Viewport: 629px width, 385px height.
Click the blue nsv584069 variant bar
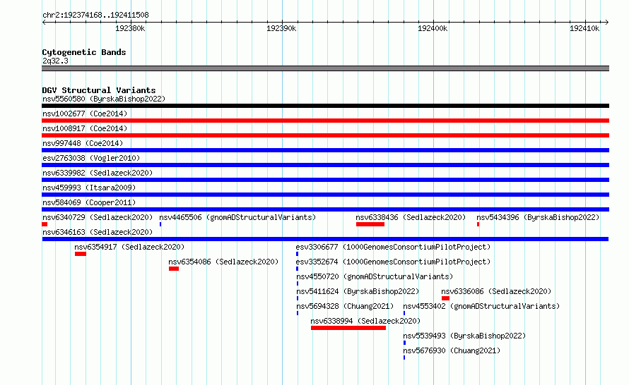[325, 209]
